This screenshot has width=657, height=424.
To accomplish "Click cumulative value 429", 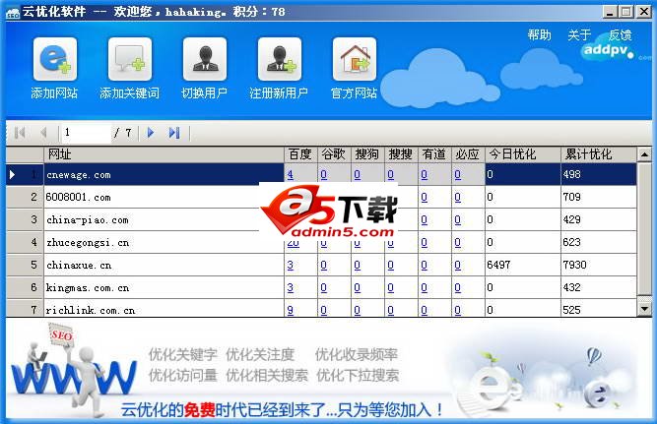I will coord(572,219).
